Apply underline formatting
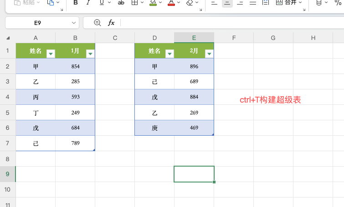Image resolution: width=344 pixels, height=207 pixels. [102, 3]
